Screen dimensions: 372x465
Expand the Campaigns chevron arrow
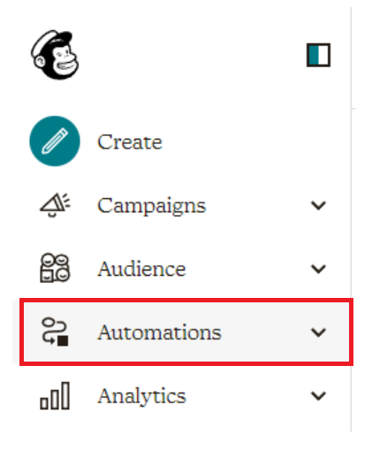(318, 205)
